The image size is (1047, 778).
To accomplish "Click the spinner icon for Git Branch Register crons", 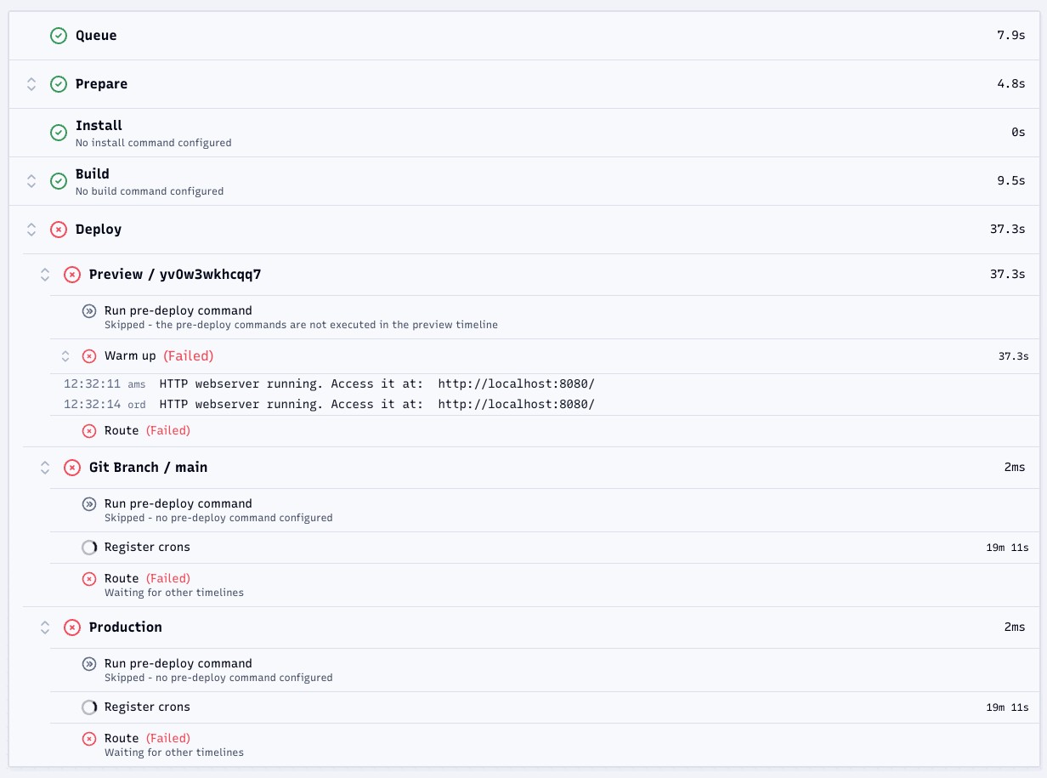I will [89, 548].
